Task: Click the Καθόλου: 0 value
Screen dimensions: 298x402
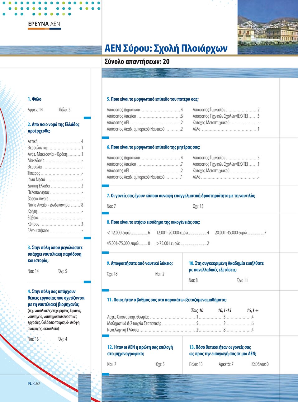Action: tap(260, 364)
